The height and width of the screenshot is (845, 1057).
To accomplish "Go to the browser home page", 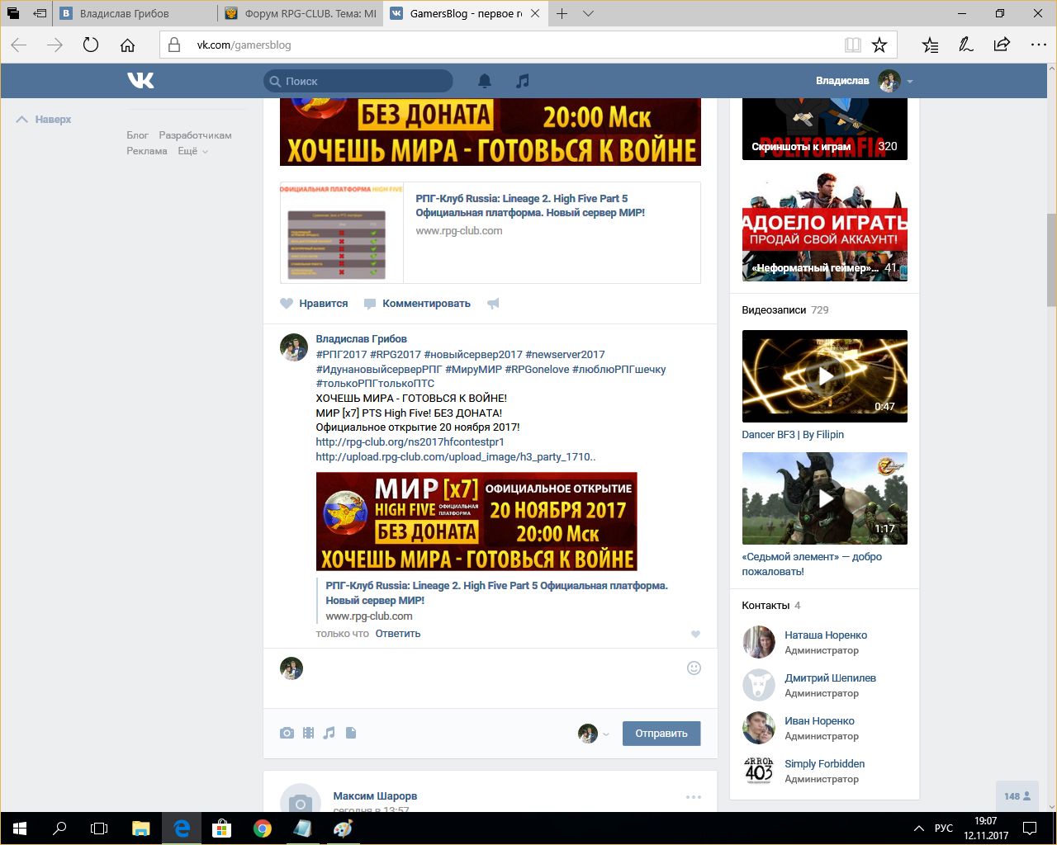I will click(x=127, y=45).
